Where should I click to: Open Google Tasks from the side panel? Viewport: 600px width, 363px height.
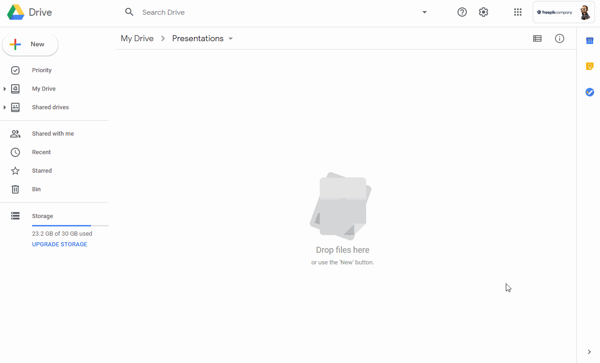(589, 92)
